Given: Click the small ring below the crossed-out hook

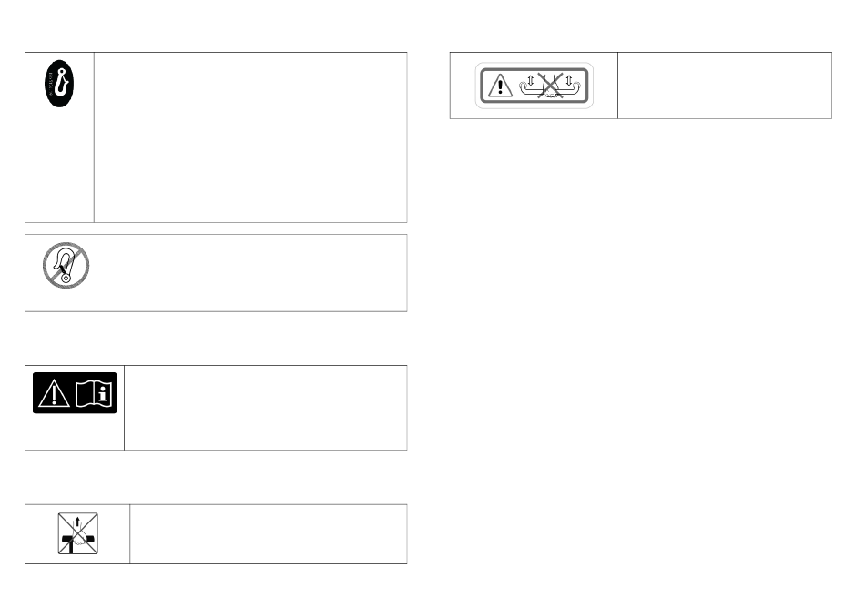Looking at the screenshot, I should point(66,279).
